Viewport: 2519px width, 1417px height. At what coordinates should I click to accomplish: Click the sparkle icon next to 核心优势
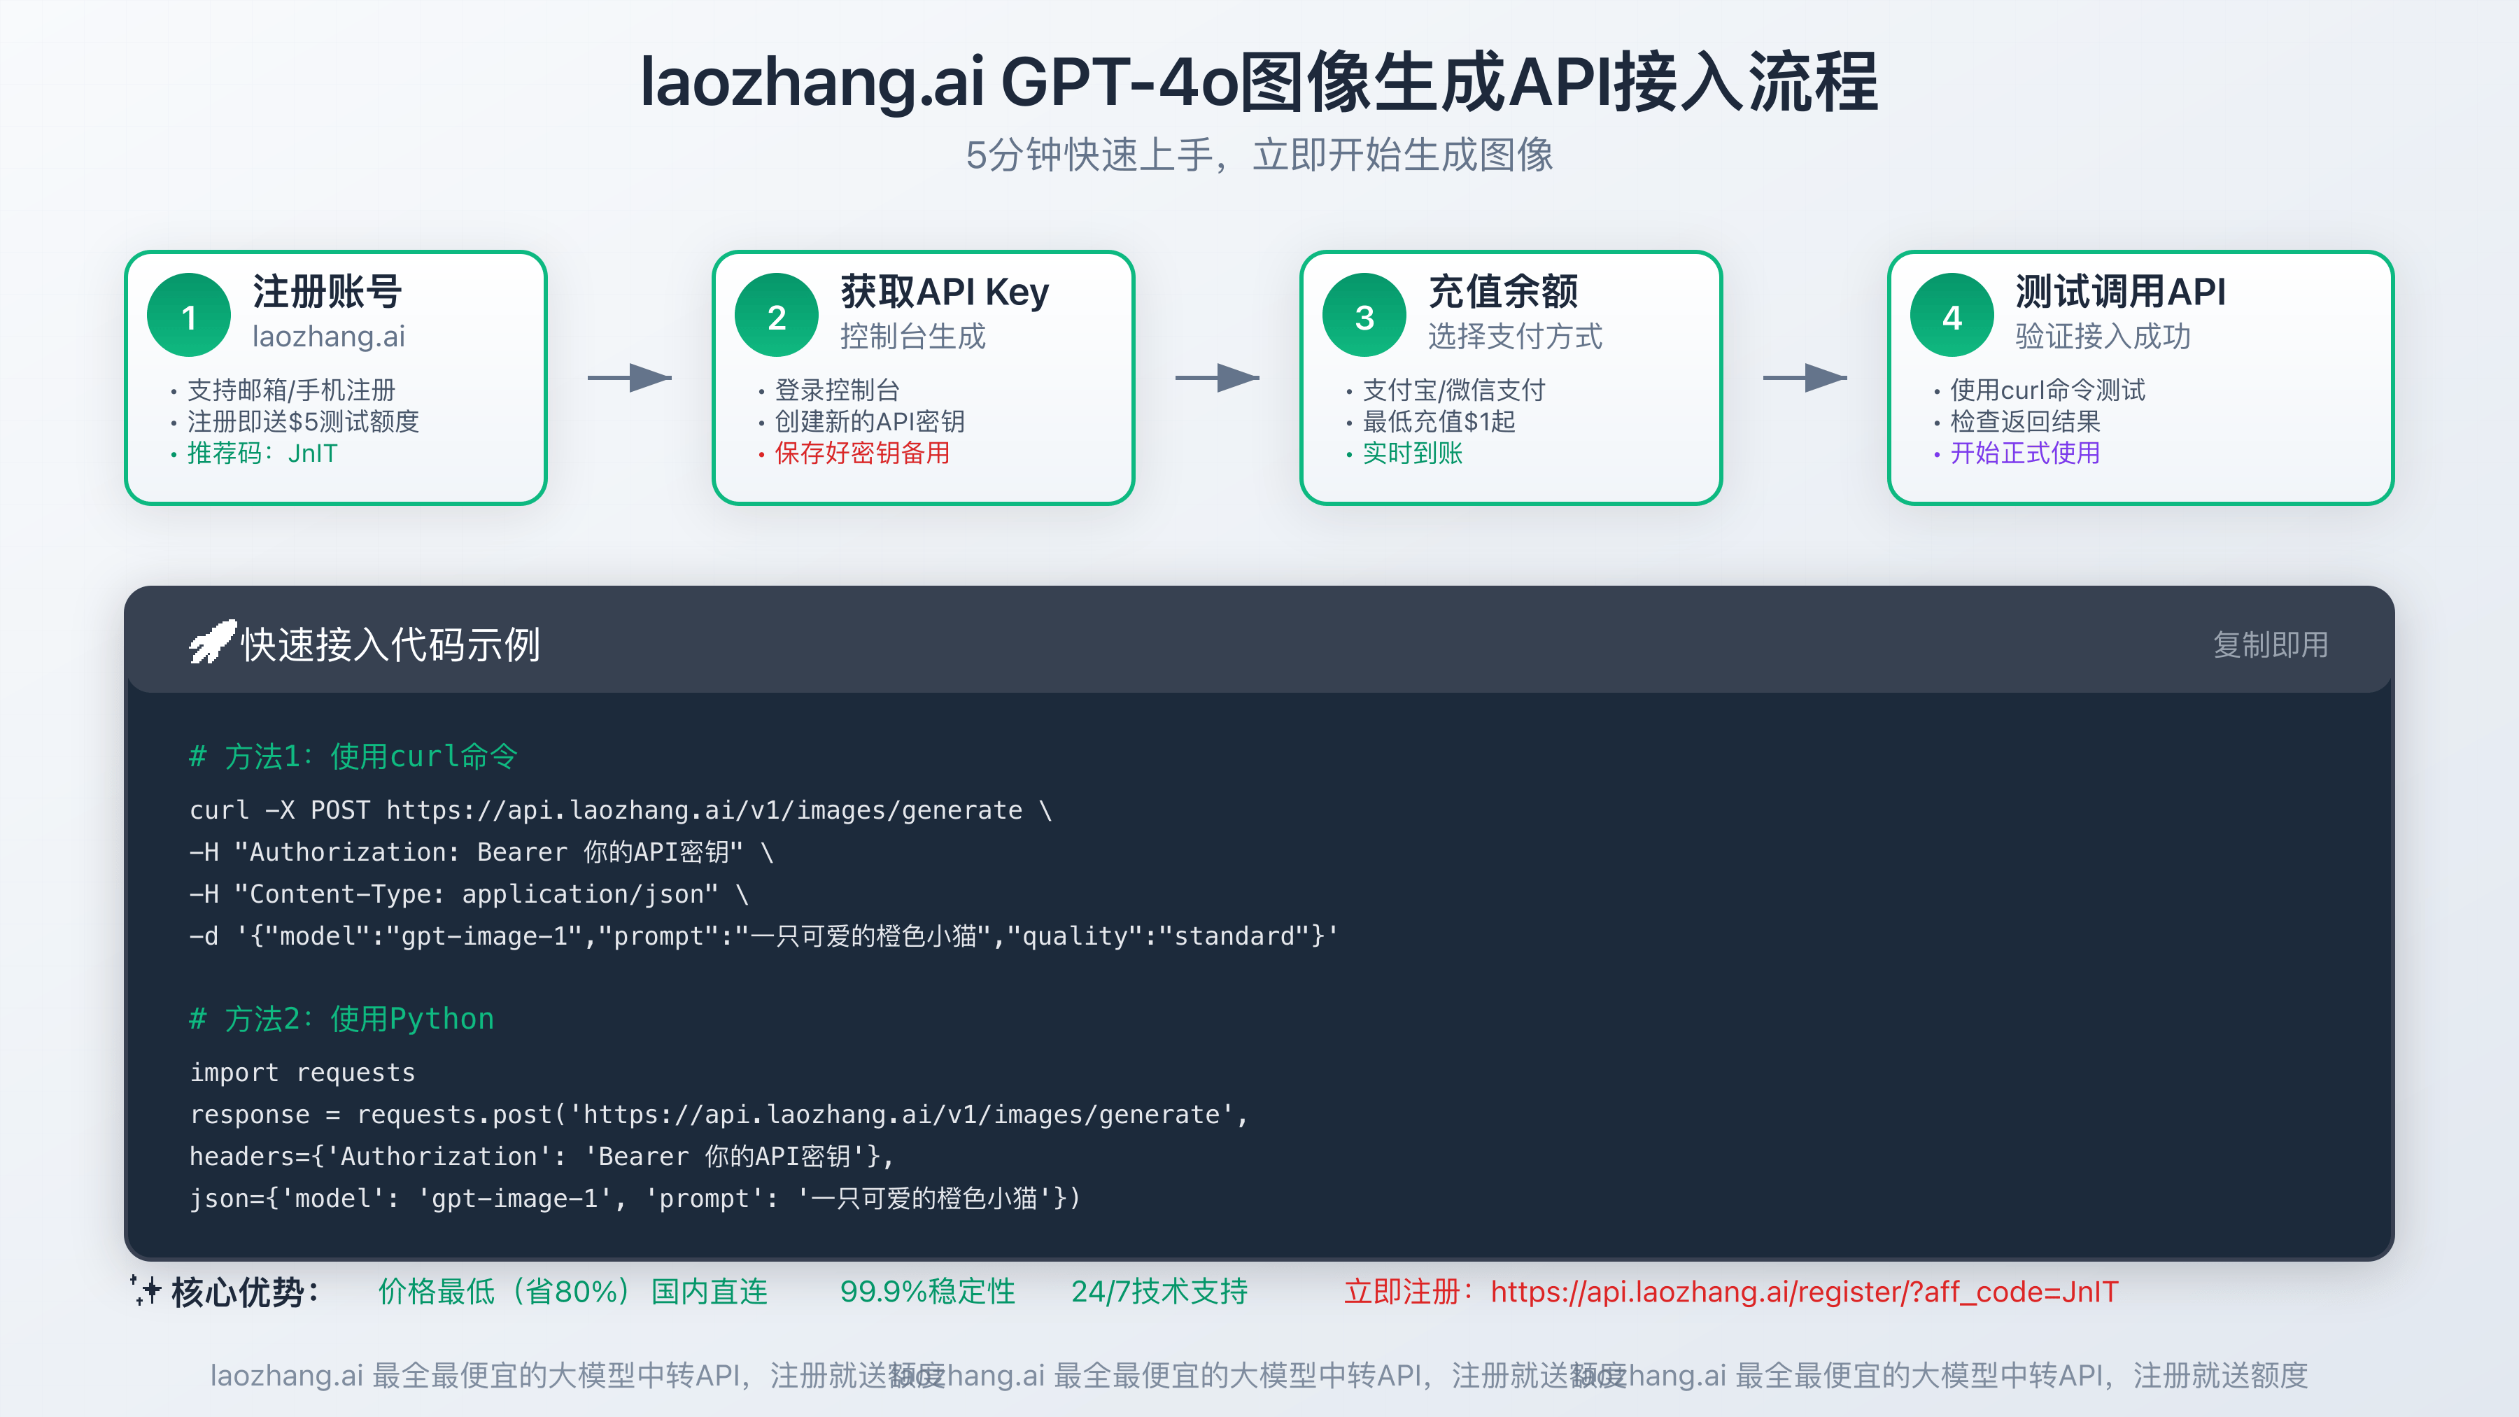[145, 1291]
